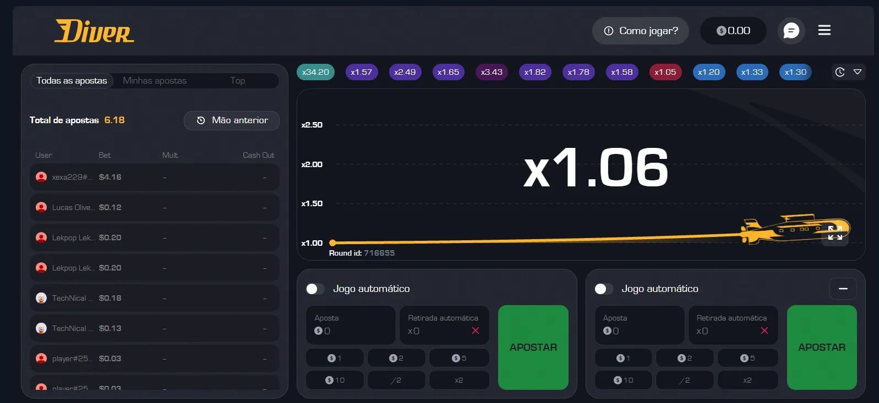Open the hamburger menu
This screenshot has width=879, height=403.
[x=824, y=30]
